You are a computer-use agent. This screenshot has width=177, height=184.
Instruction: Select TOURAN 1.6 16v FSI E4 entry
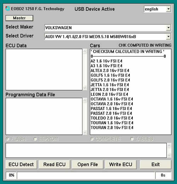tap(112, 123)
